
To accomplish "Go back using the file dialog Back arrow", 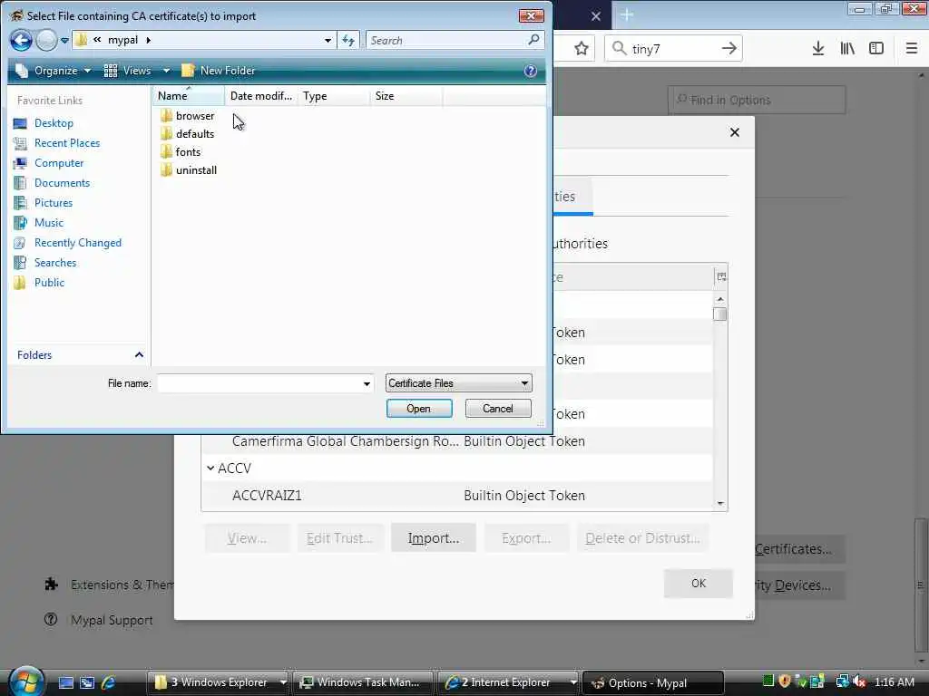I will pos(21,40).
